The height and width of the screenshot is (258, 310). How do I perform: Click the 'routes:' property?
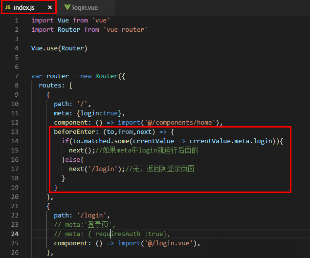pyautogui.click(x=52, y=86)
